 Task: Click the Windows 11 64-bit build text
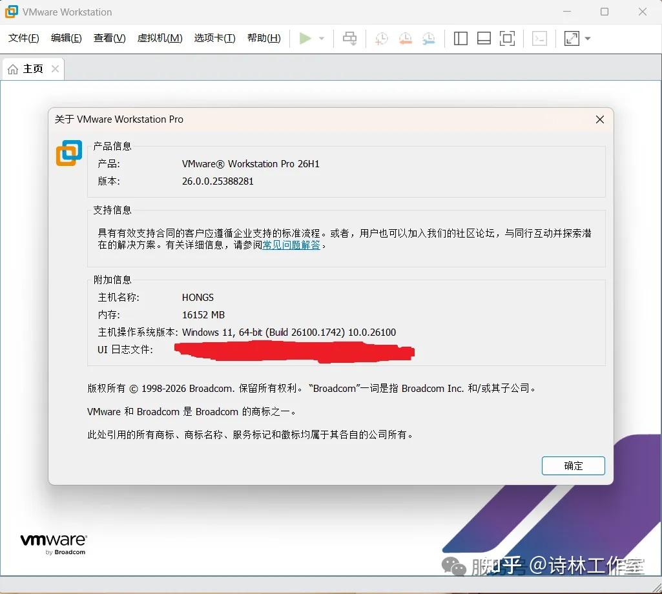click(x=289, y=333)
